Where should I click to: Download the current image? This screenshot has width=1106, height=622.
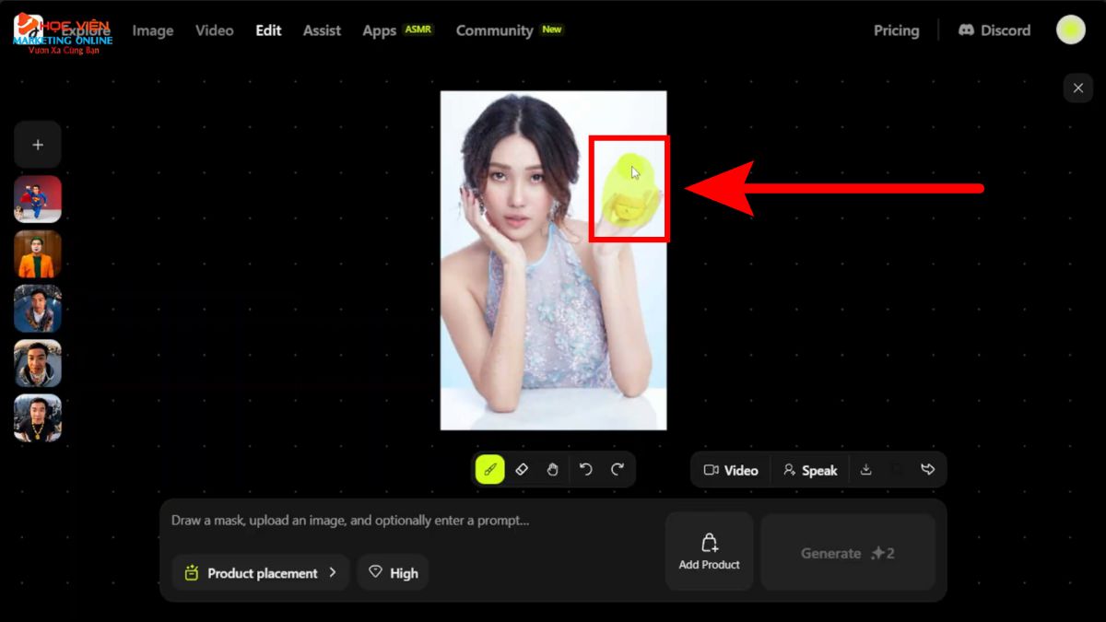[865, 470]
